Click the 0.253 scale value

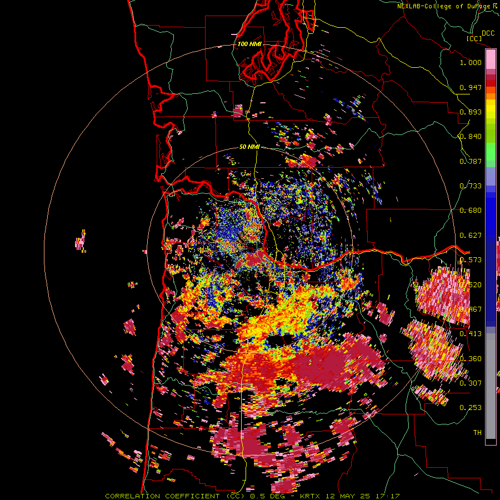click(x=471, y=408)
